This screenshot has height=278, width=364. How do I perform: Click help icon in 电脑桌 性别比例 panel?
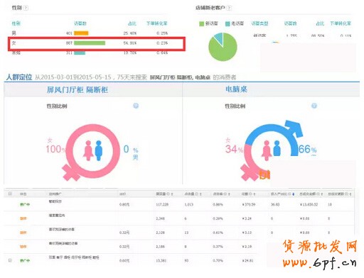(314, 106)
